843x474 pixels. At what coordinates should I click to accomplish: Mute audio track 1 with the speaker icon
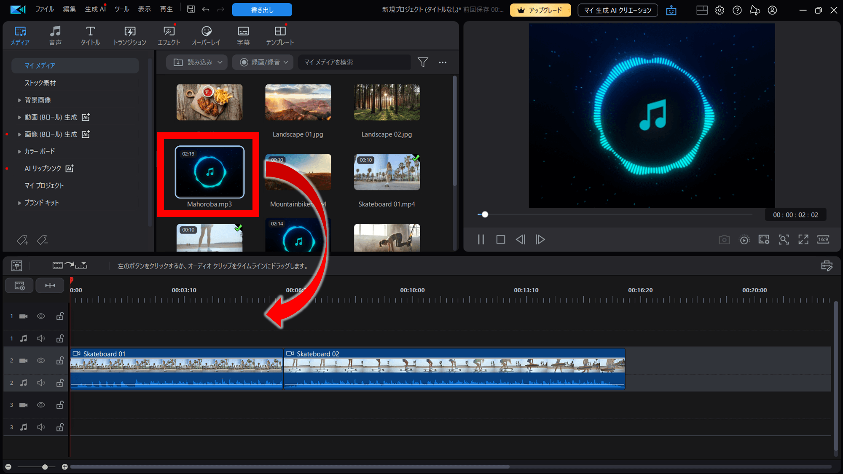click(x=41, y=338)
